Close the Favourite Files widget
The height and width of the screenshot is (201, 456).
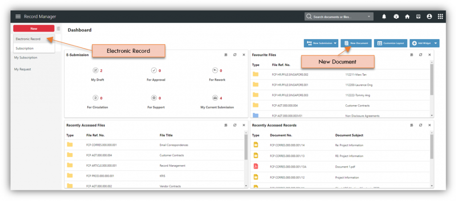tap(429, 55)
